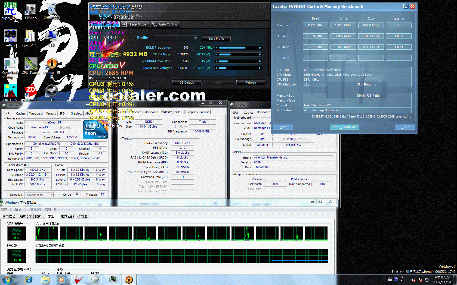Open the Computer desktop icon

[x=52, y=38]
